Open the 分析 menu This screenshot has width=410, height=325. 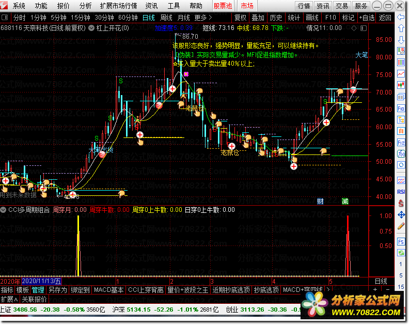click(x=85, y=6)
